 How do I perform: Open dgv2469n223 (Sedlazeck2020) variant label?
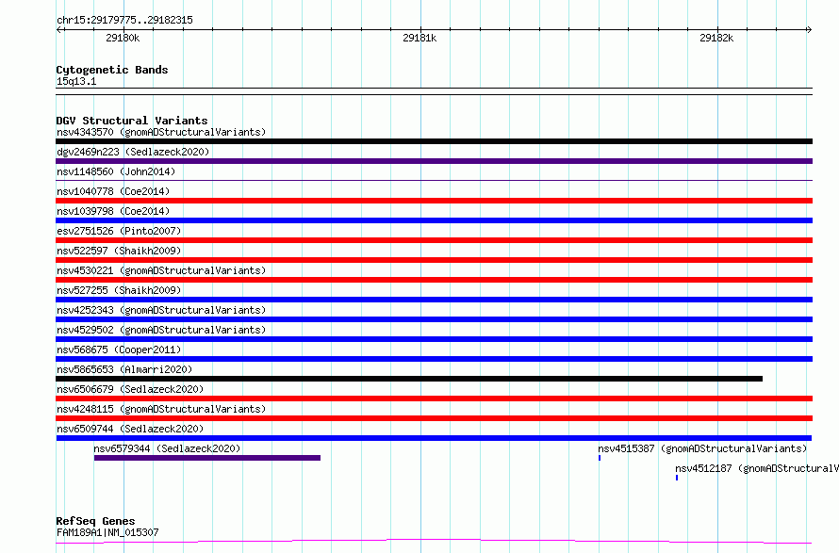pyautogui.click(x=133, y=152)
